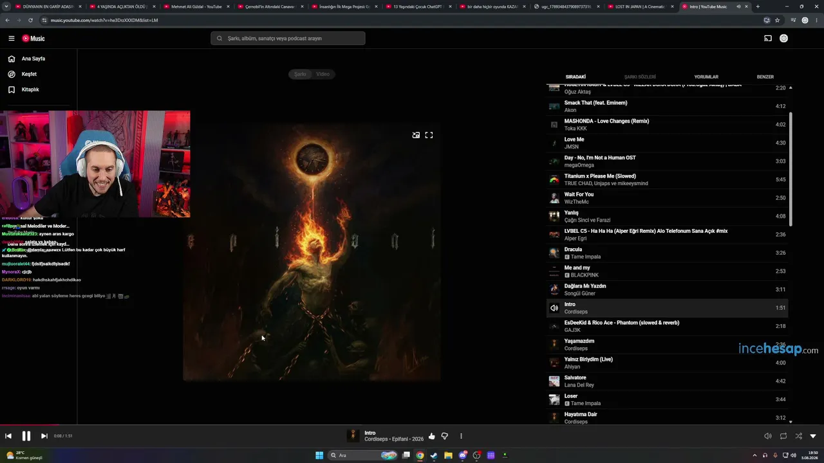The width and height of the screenshot is (824, 463).
Task: Enter fullscreen from album art
Action: [x=429, y=135]
